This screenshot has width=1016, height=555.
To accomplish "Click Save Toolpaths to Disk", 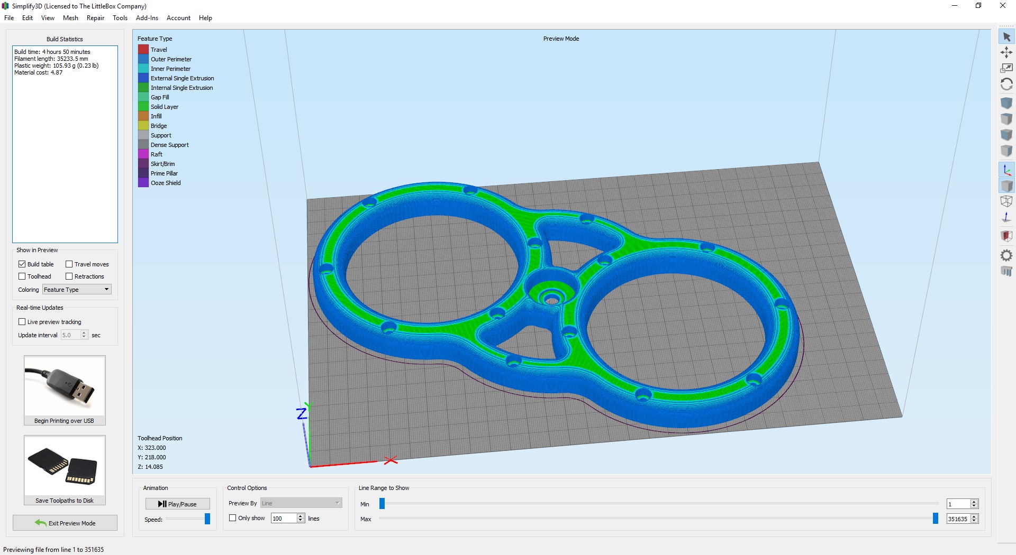I will pos(65,470).
